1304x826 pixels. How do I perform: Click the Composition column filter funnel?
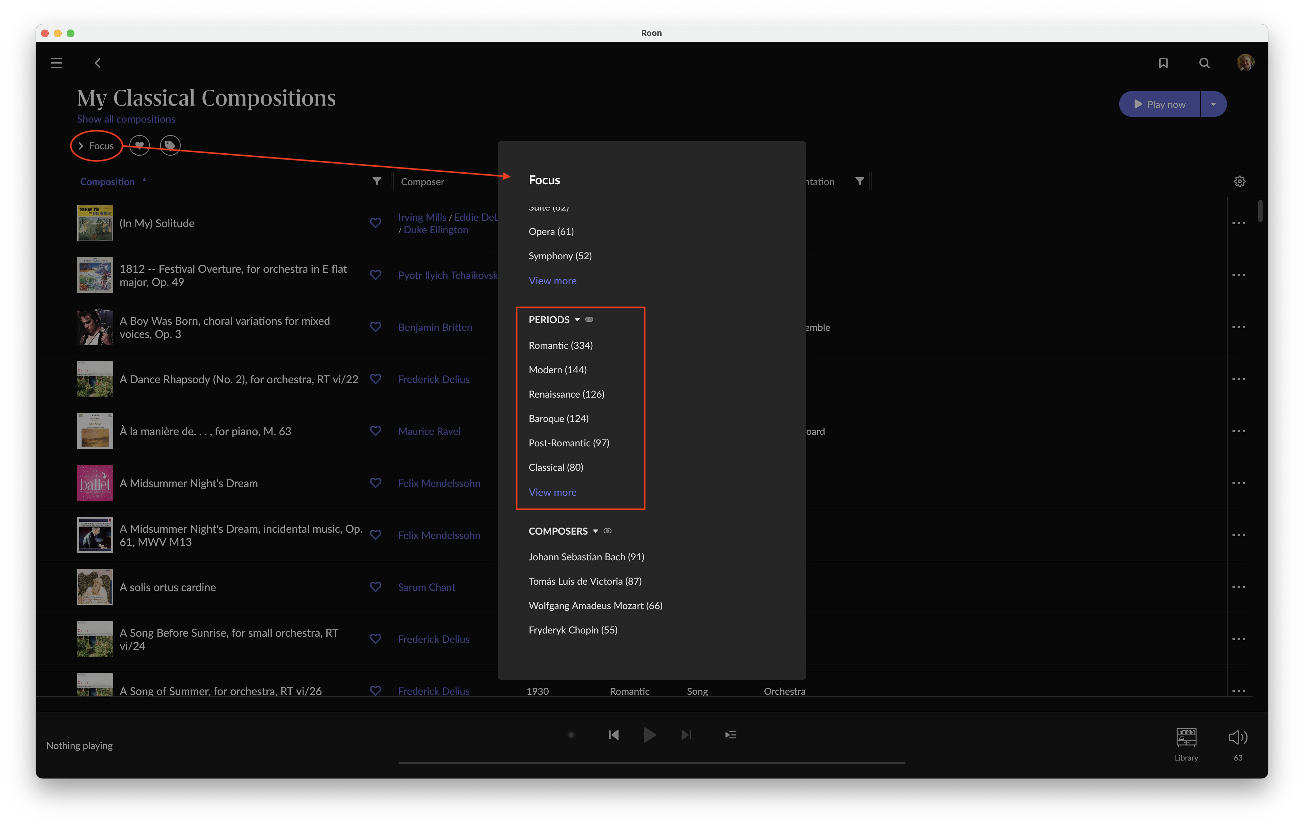(x=377, y=181)
